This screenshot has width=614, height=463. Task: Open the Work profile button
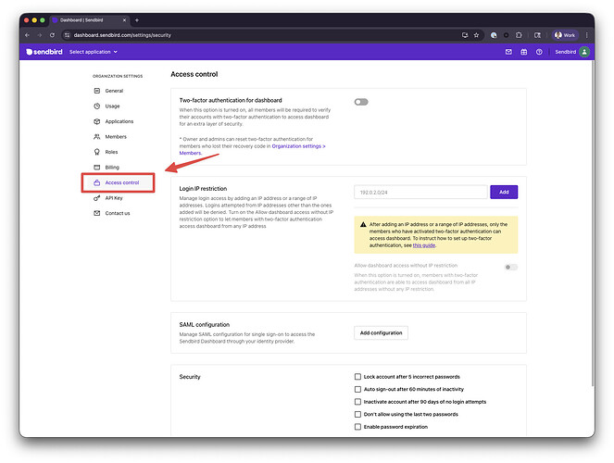565,35
